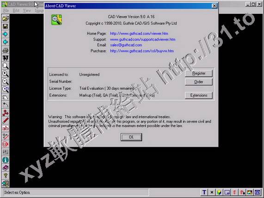Click the 'Unregistered' license text
Image resolution: width=264 pixels, height=198 pixels.
(89, 74)
